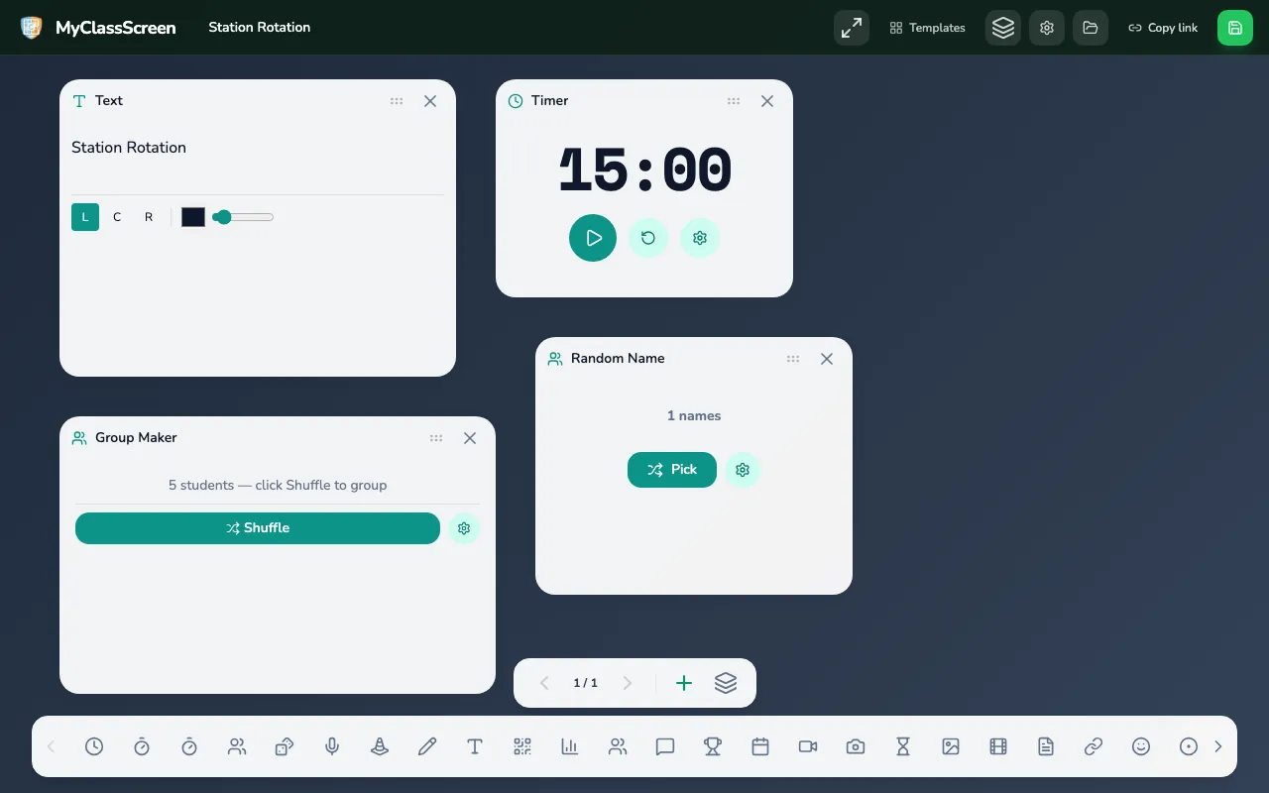Screen dimensions: 1269x793
Task: Select the pencil drawing widget
Action: click(x=427, y=746)
